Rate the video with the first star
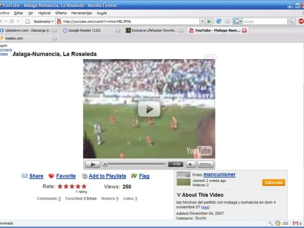The image size is (304, 228). pos(60,187)
